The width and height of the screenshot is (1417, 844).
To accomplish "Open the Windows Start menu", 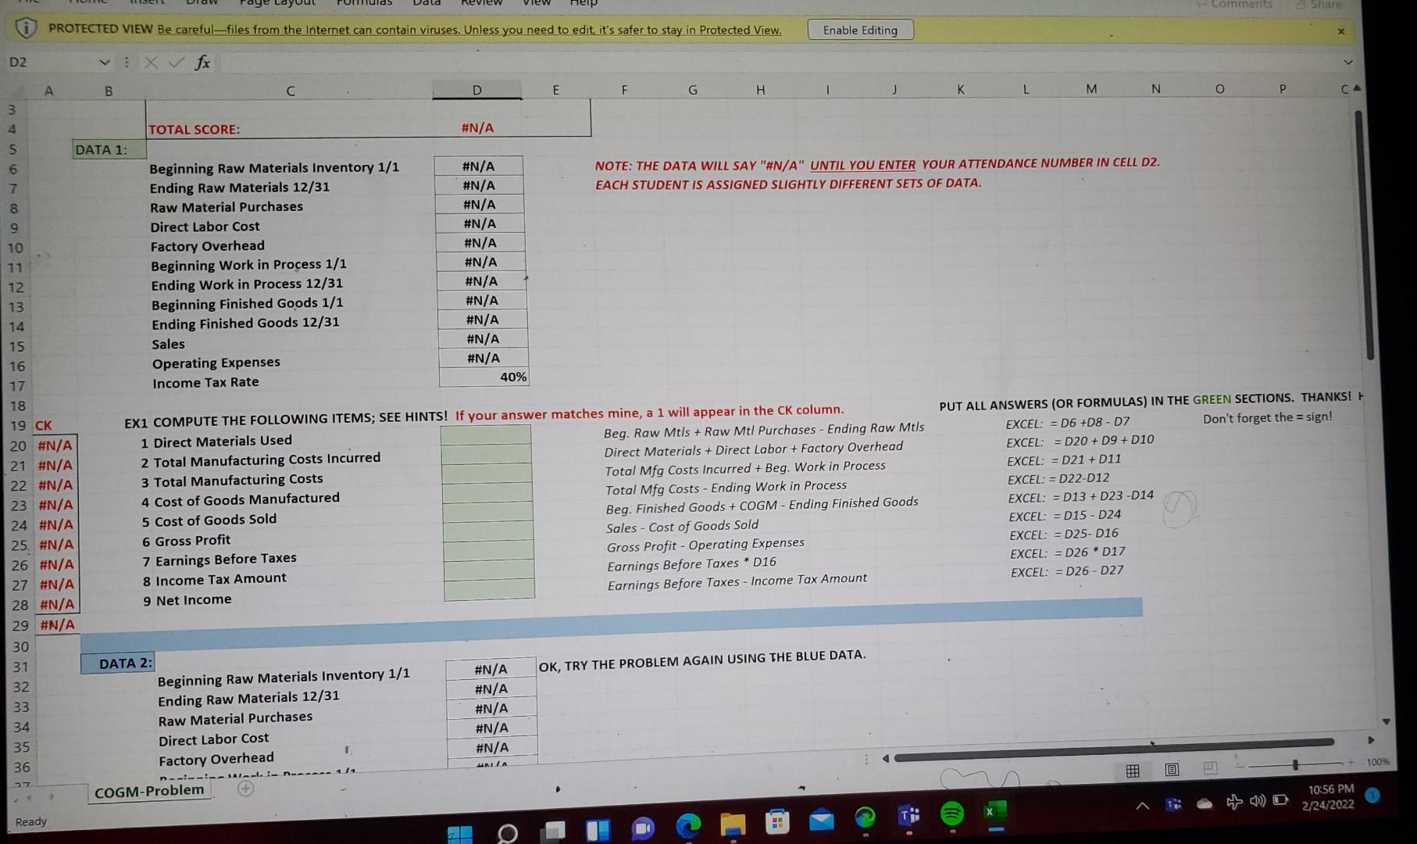I will click(460, 834).
